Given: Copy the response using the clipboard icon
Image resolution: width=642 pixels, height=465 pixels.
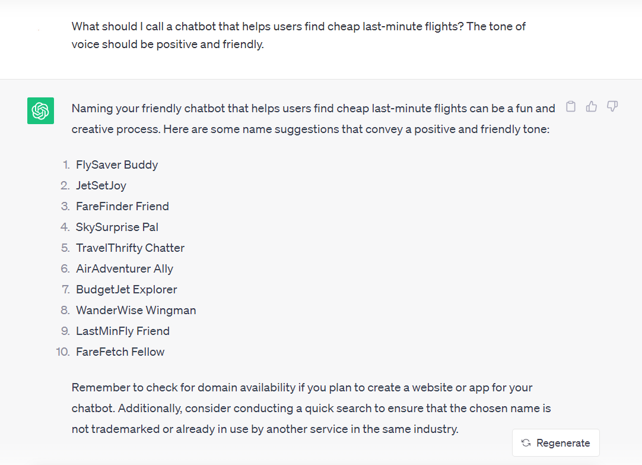Looking at the screenshot, I should (571, 107).
